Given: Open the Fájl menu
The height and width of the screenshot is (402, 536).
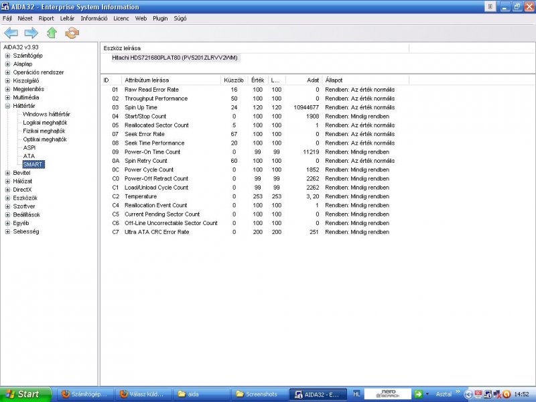Looking at the screenshot, I should click(7, 19).
